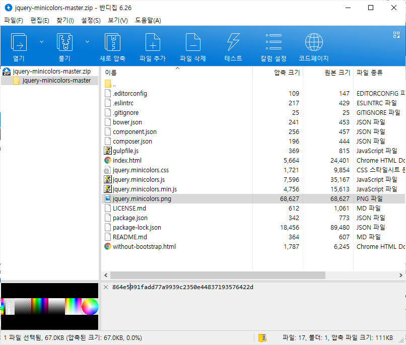
Task: Click the 새로 압축 (New archive) icon
Action: (112, 42)
